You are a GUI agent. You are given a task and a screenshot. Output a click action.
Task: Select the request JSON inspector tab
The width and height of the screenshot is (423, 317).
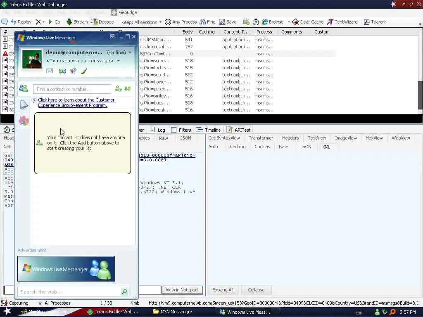pos(185,138)
